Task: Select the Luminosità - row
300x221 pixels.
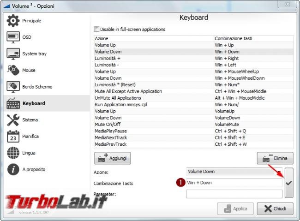Action: coord(194,65)
